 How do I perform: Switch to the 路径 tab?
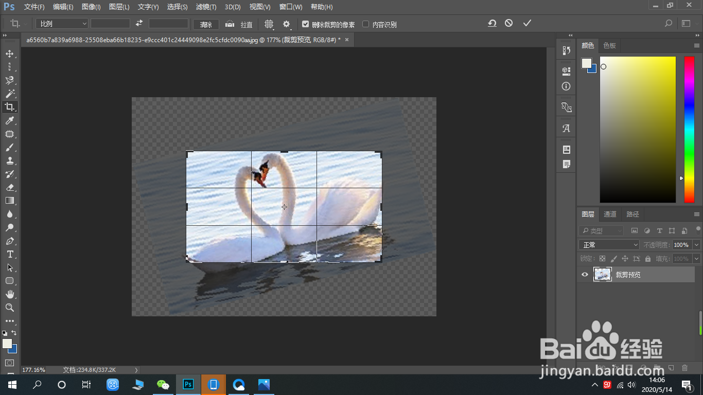click(632, 214)
